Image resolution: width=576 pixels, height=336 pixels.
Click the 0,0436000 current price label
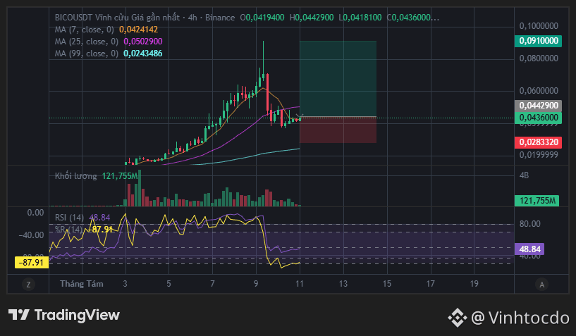[538, 118]
